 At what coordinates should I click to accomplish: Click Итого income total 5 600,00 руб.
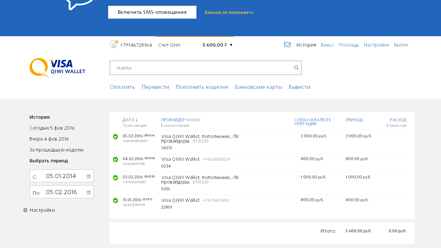(359, 231)
